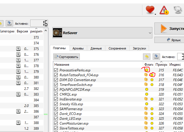This screenshot has height=132, width=184.
Task: Click the notes icon in priority 375 row
Action: pos(18,49)
